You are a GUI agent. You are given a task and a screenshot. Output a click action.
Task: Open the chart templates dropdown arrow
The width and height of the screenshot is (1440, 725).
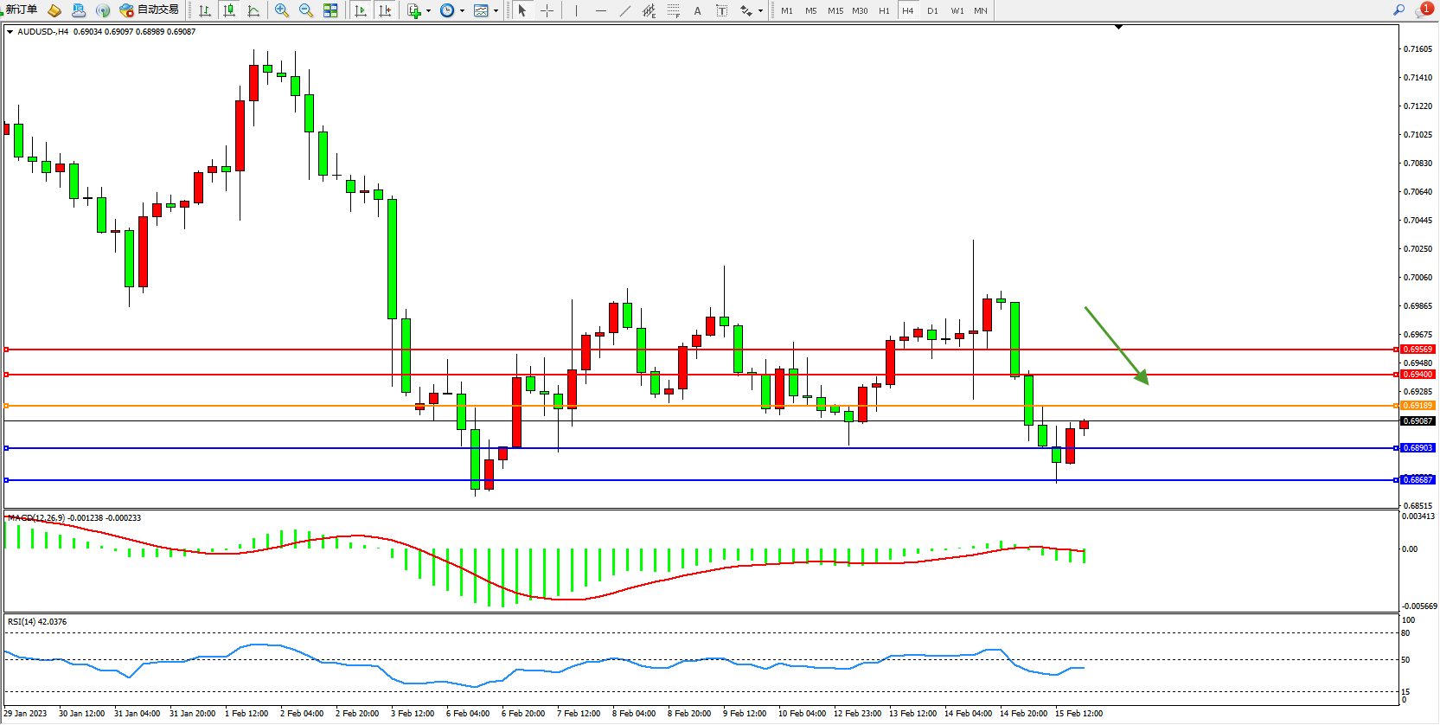[x=496, y=11]
